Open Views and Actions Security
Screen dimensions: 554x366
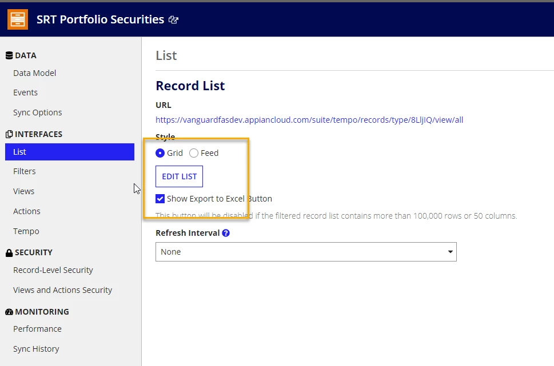[62, 289]
